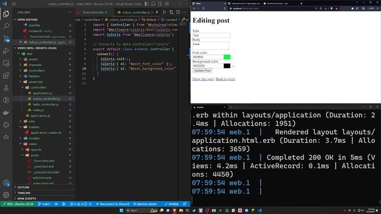Open the VS Code hamburger menu
The width and height of the screenshot is (381, 214).
click(x=14, y=4)
